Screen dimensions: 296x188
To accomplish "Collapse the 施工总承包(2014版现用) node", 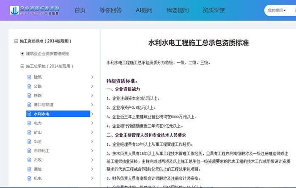I will [22, 66].
